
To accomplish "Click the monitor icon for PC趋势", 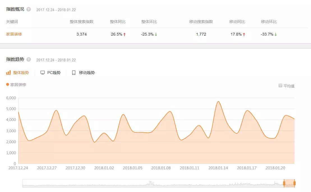I will [42, 73].
